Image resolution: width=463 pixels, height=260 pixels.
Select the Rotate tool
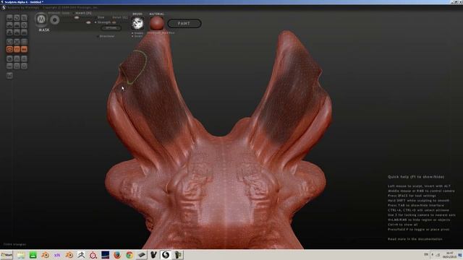[x=17, y=17]
